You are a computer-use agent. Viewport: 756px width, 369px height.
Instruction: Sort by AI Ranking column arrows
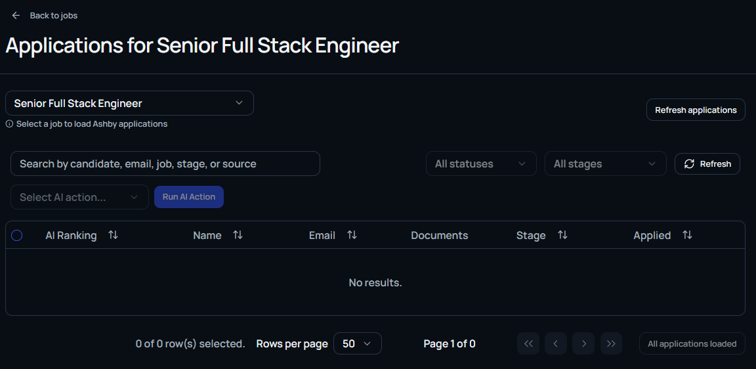click(113, 235)
